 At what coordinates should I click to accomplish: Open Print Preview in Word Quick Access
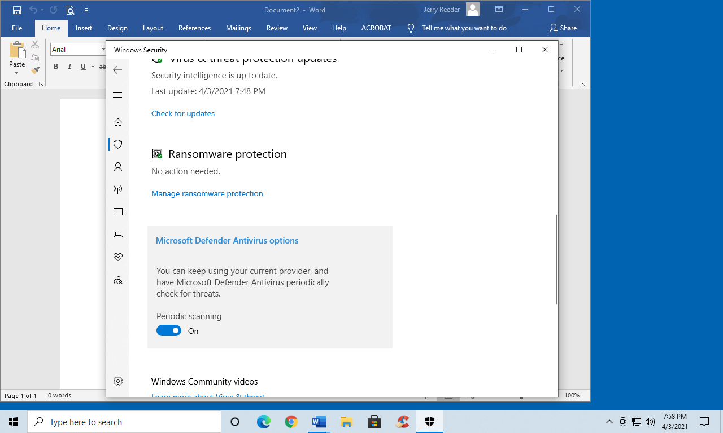click(71, 10)
